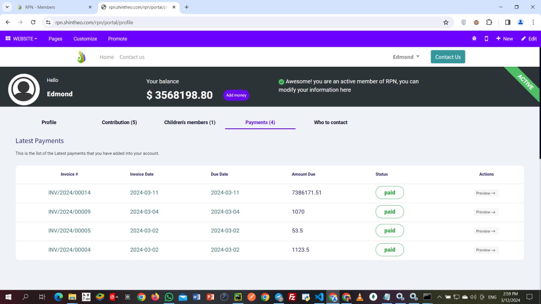
Task: Switch to the Who to contact tab
Action: click(x=331, y=122)
